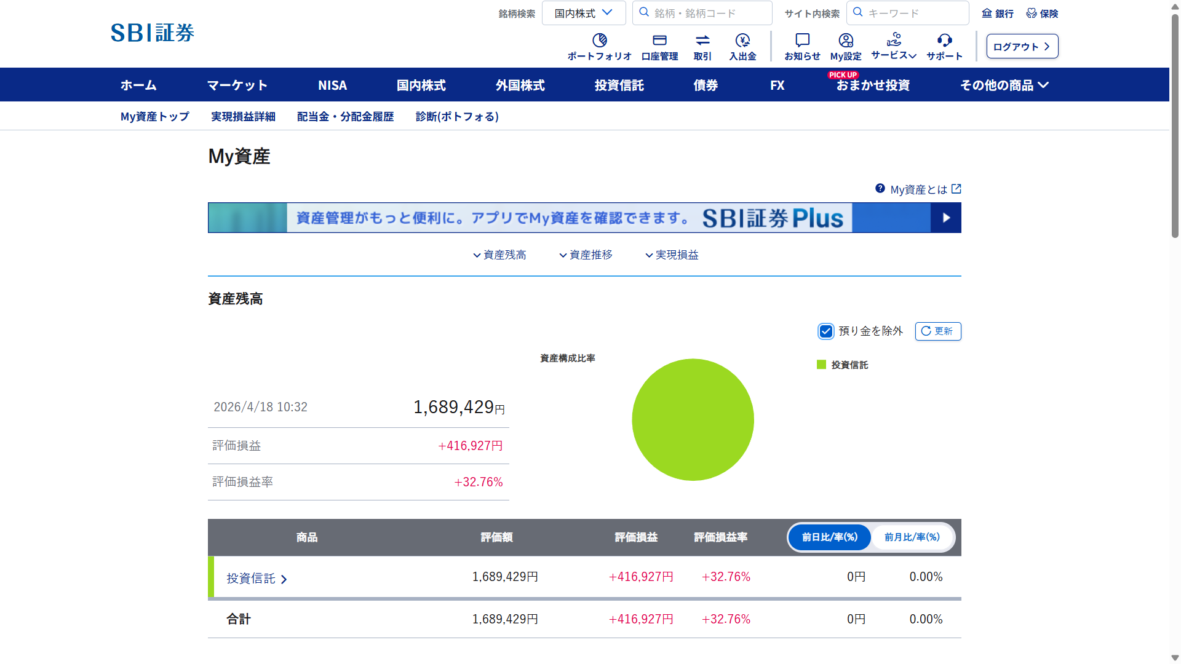
Task: Switch to 前月比/率(%) toggle
Action: click(912, 537)
